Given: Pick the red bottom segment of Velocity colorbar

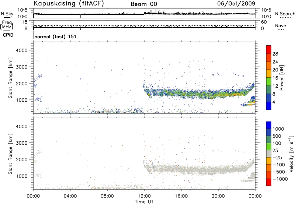Looking at the screenshot, I should click(x=269, y=182).
